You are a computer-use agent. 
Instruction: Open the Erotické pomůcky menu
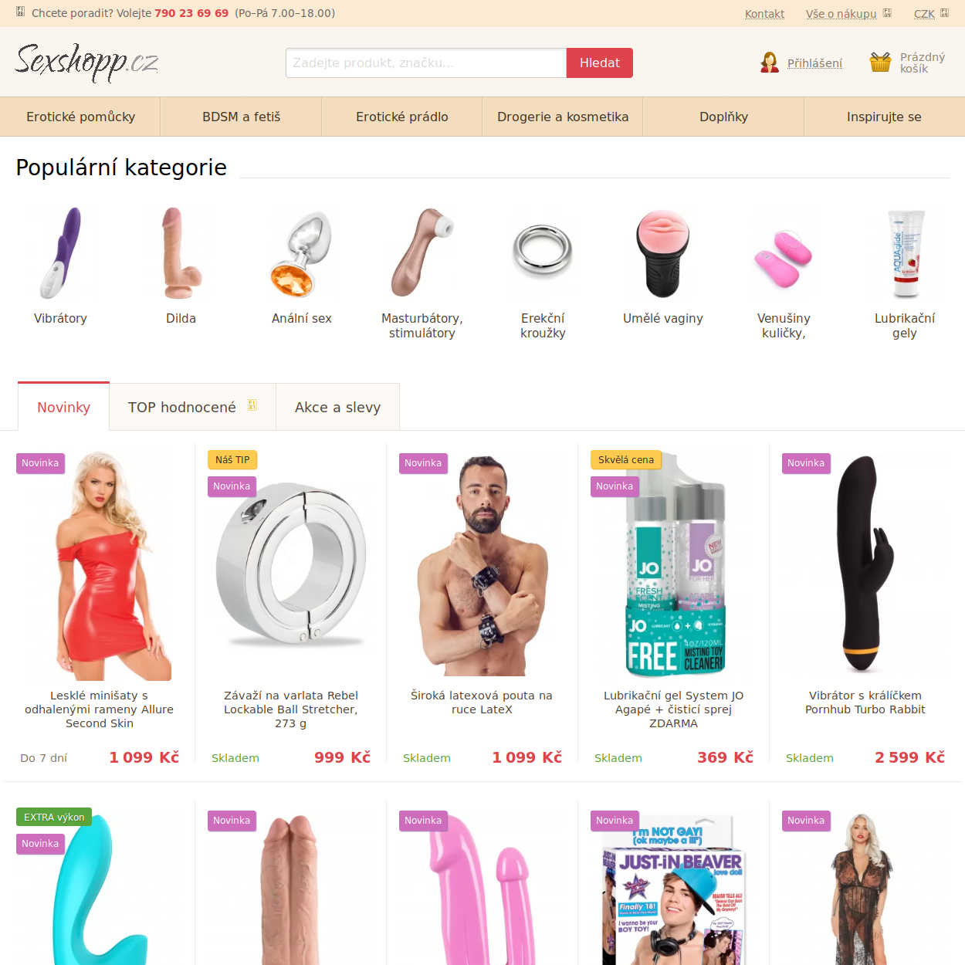tap(80, 117)
